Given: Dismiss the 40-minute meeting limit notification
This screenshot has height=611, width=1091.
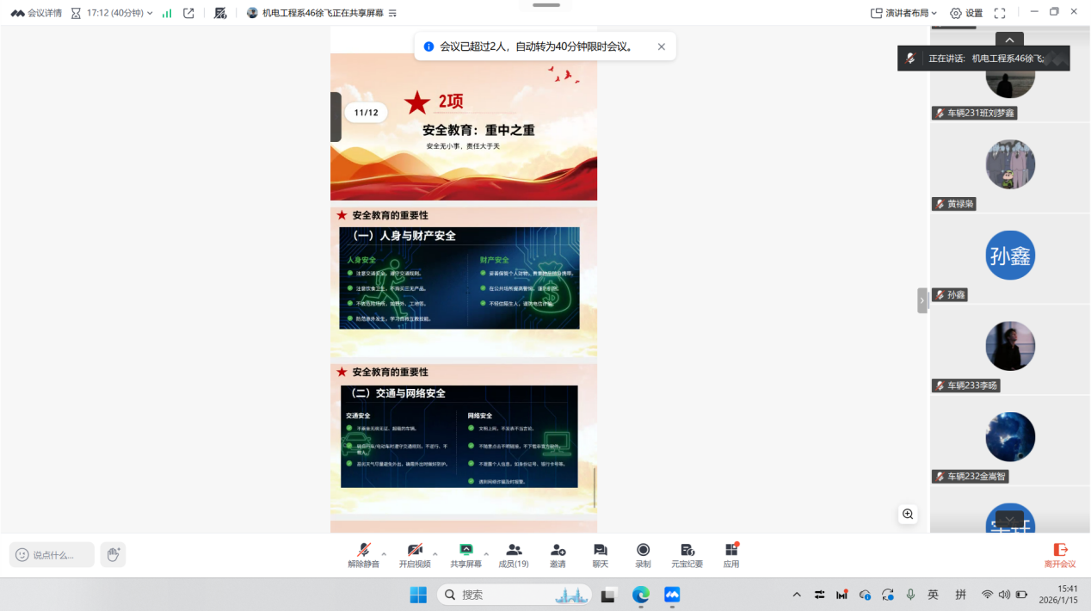Looking at the screenshot, I should pyautogui.click(x=661, y=47).
